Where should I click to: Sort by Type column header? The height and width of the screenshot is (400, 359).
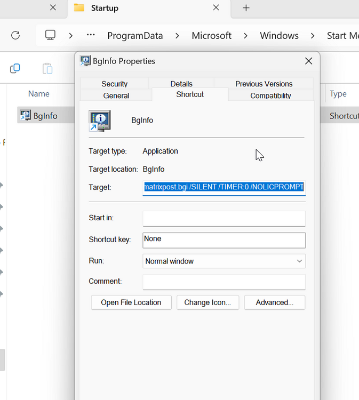coord(338,94)
